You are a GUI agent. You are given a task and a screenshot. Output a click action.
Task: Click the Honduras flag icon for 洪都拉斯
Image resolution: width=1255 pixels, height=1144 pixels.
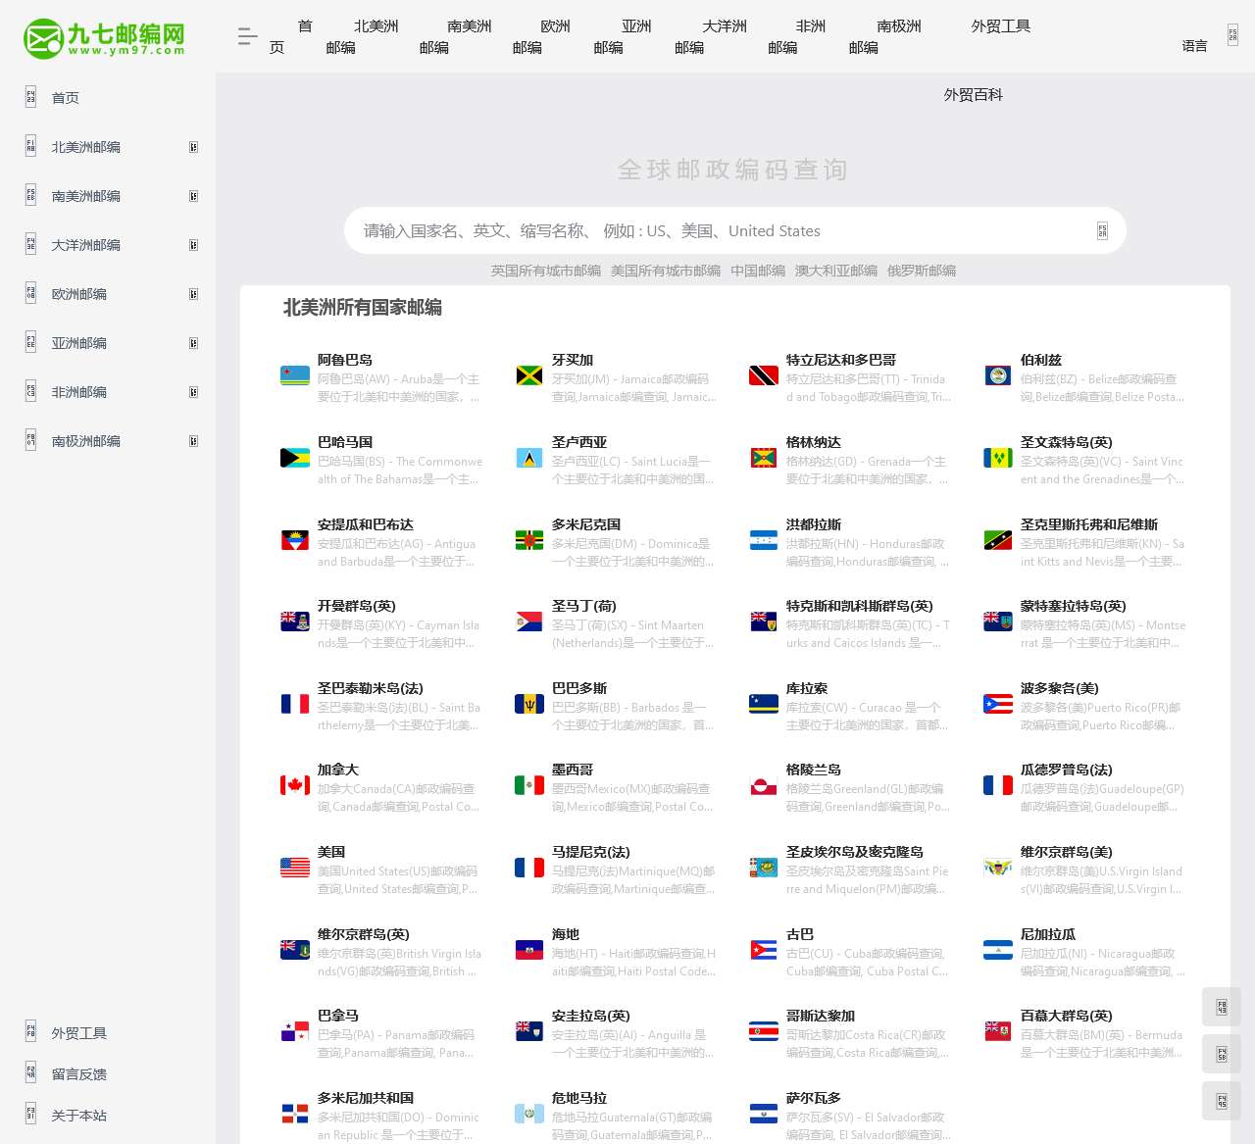(764, 540)
